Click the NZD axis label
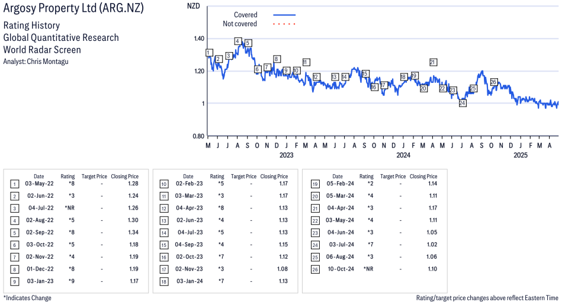 194,6
